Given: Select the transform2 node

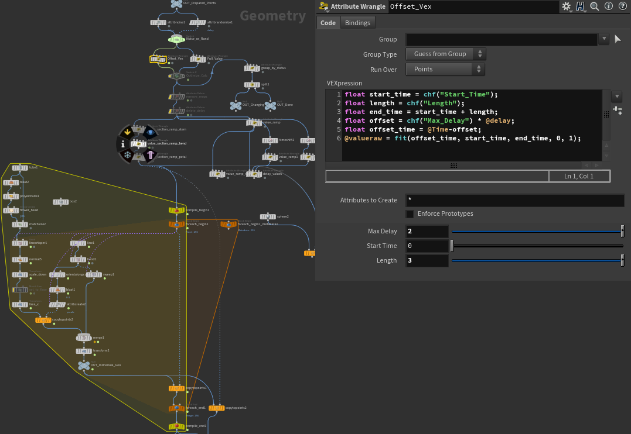Looking at the screenshot, I should (x=84, y=351).
